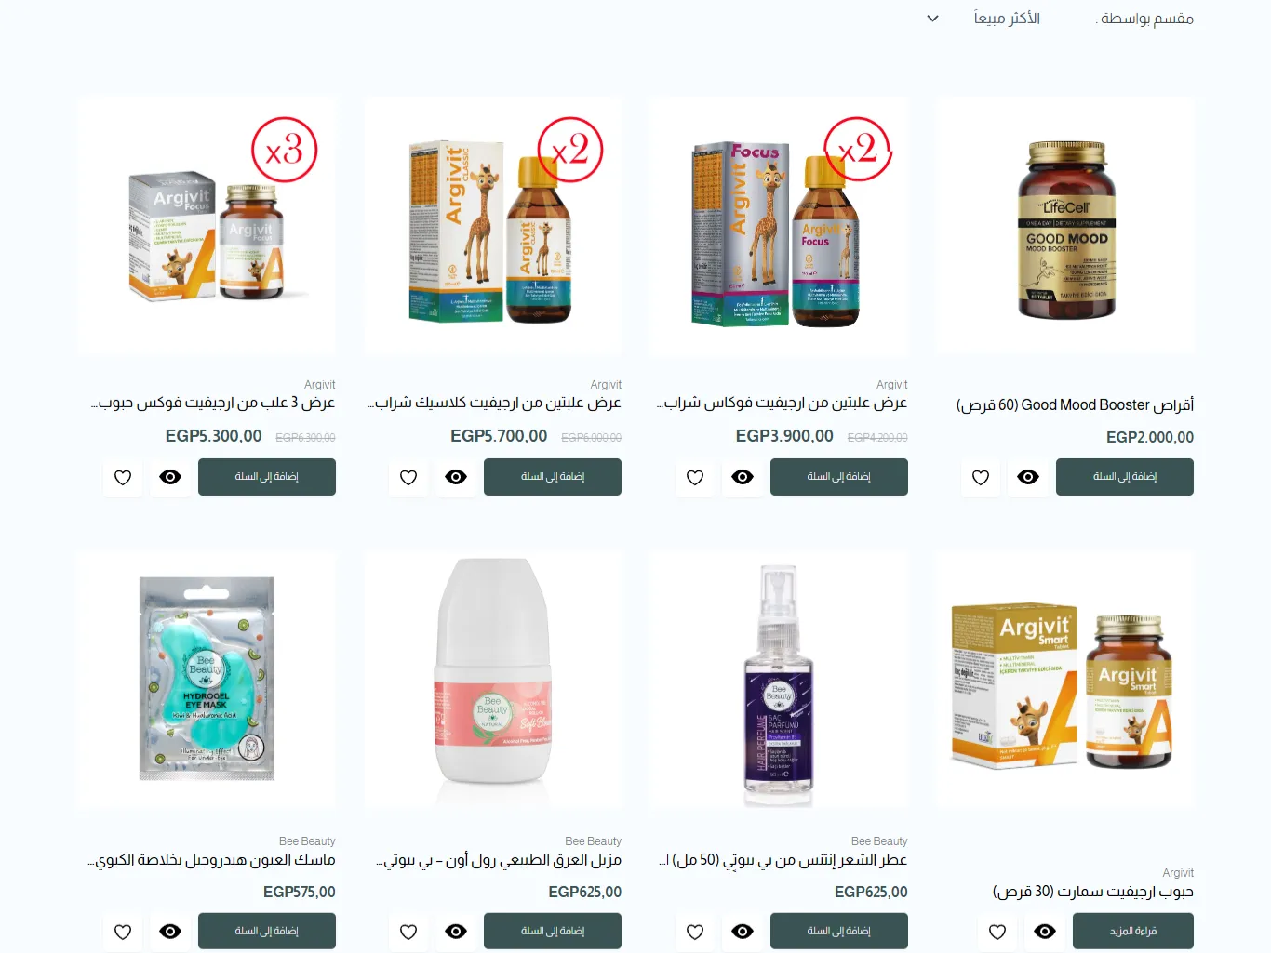1271x953 pixels.
Task: Select the الأكثر مبيعاً sort option
Action: [1007, 19]
